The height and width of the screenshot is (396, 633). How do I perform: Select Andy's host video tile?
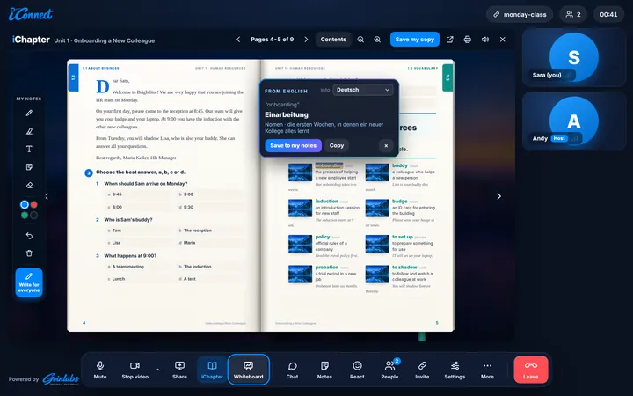pos(573,121)
